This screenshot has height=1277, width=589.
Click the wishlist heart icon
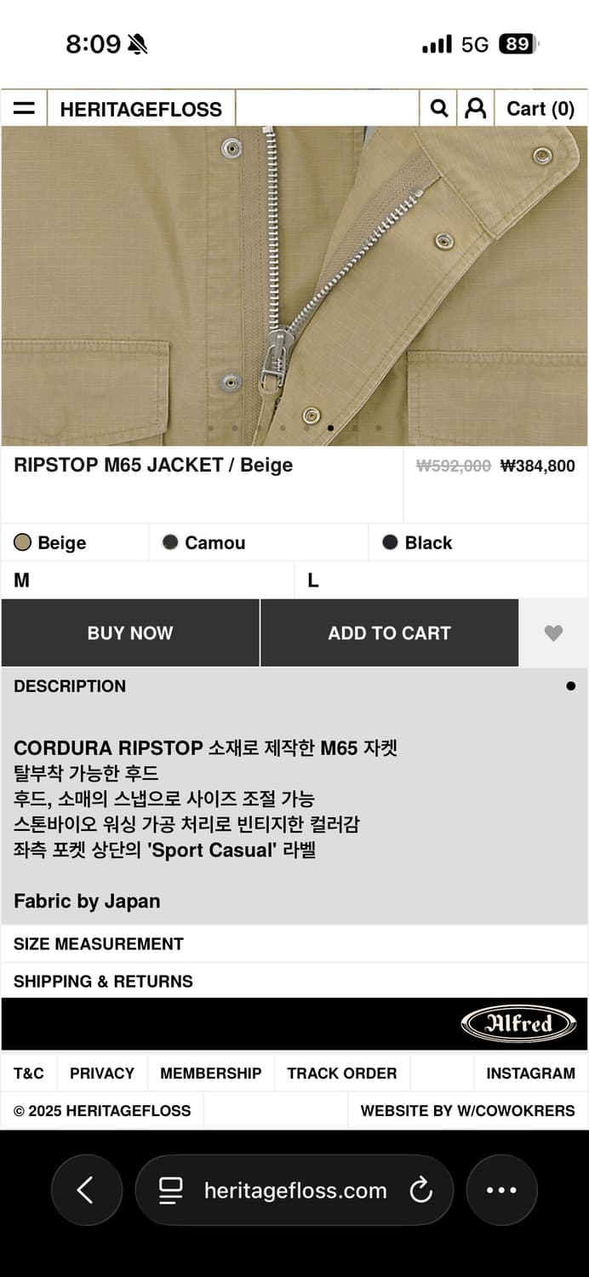[553, 633]
